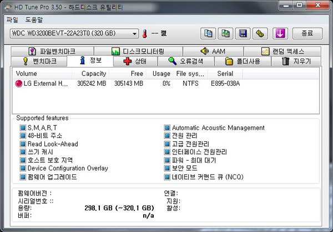The height and width of the screenshot is (232, 333).
Task: Click the red volume icon of LG External
Action: point(18,84)
